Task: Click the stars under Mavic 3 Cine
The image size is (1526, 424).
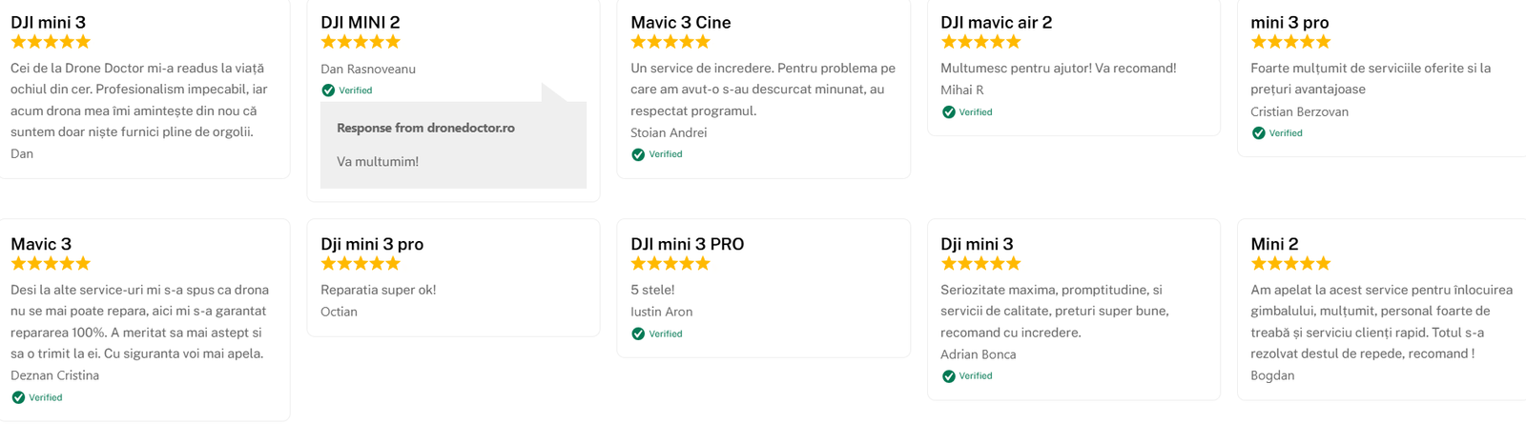Action: click(x=670, y=42)
